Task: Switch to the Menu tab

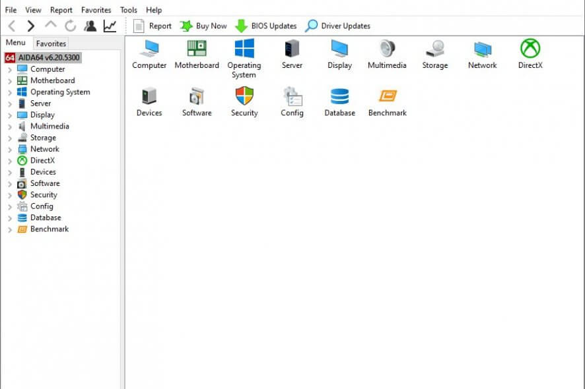Action: click(16, 42)
